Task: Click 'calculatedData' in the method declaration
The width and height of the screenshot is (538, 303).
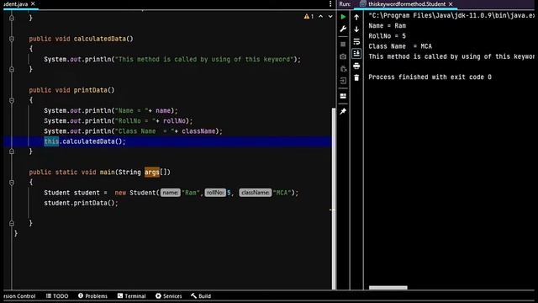Action: 100,39
